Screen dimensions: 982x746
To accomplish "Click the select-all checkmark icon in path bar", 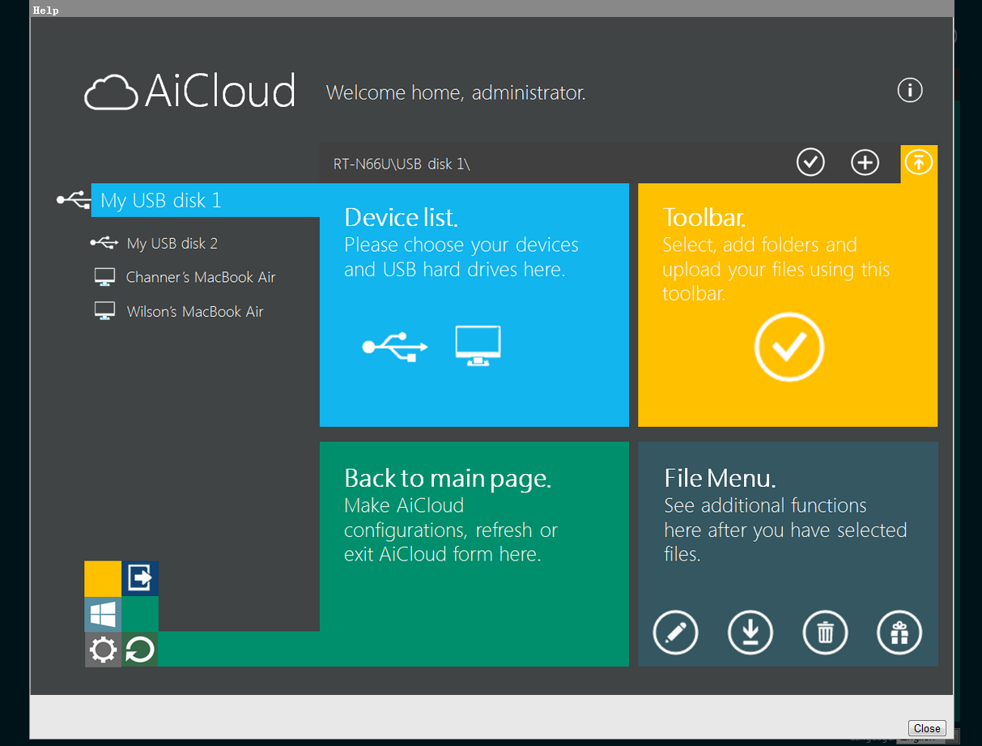I will [810, 162].
